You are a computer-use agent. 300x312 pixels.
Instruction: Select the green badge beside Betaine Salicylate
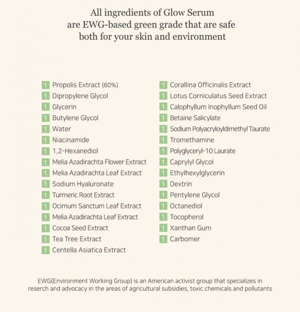[x=163, y=118]
